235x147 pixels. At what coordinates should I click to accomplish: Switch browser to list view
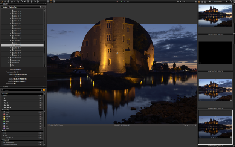(202, 2)
